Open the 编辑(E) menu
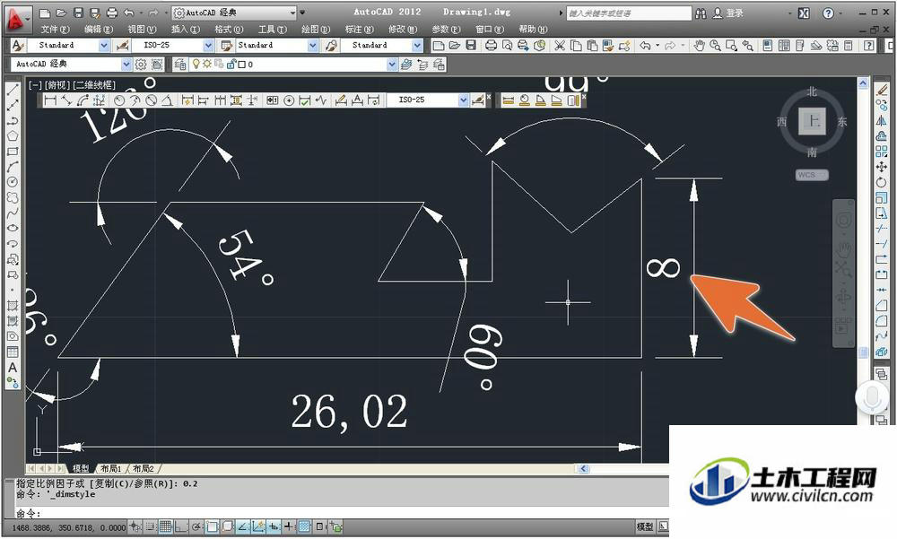The height and width of the screenshot is (539, 897). [99, 30]
